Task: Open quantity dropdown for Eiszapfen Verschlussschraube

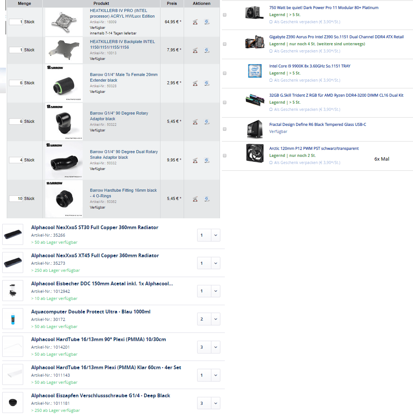Action: (x=215, y=403)
